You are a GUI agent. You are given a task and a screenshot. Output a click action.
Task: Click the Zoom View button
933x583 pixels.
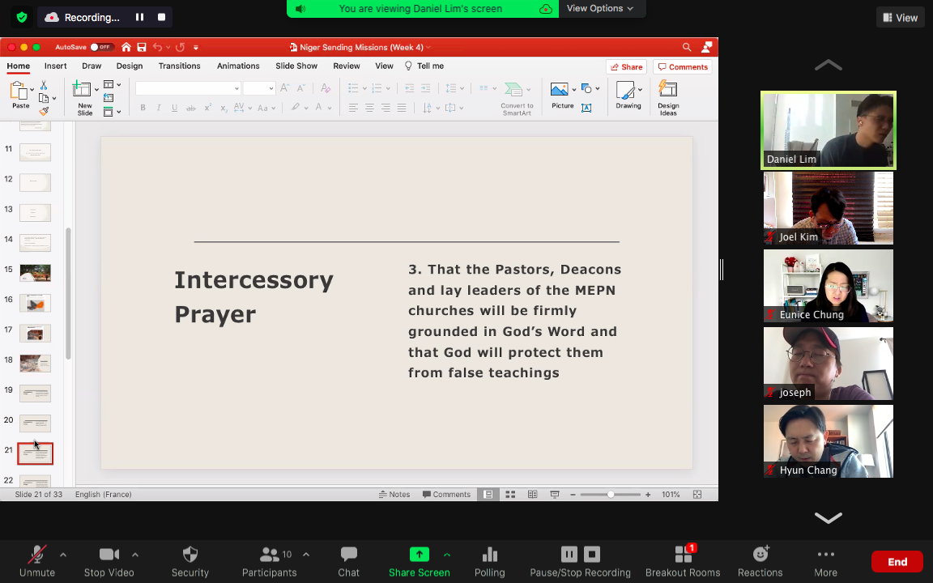900,17
